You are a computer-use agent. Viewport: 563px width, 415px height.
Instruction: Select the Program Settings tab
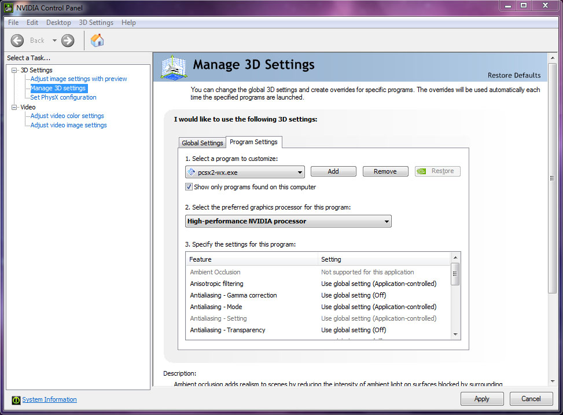tap(253, 142)
